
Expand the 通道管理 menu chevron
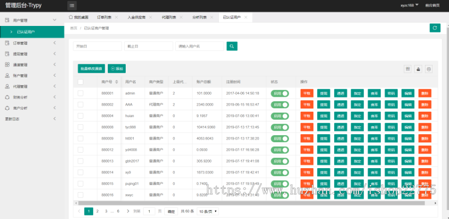55,65
